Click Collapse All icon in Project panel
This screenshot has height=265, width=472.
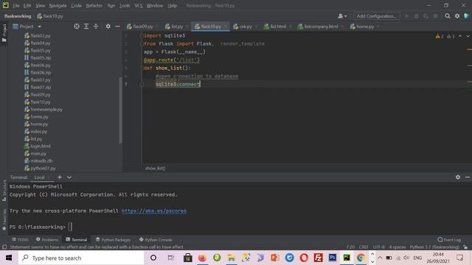click(96, 26)
